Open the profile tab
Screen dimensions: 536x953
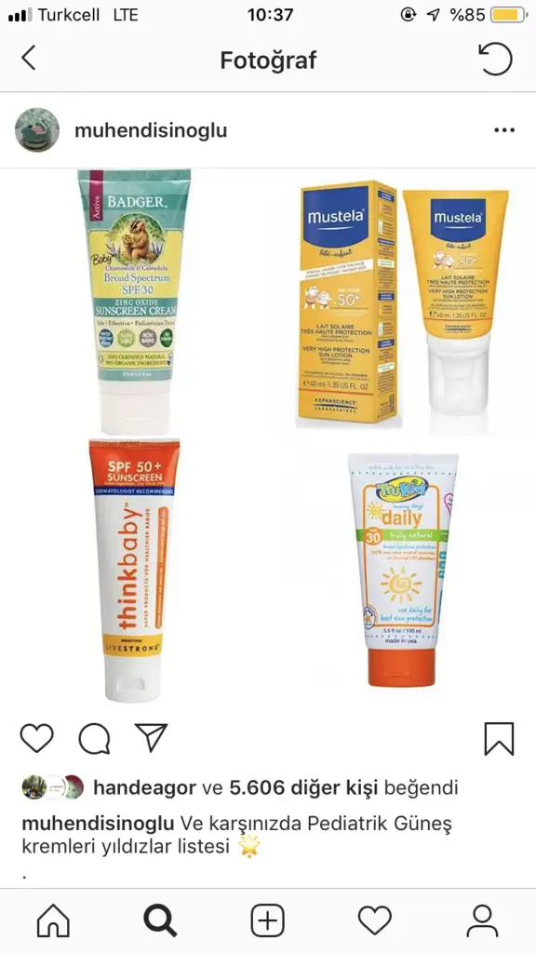[x=483, y=920]
